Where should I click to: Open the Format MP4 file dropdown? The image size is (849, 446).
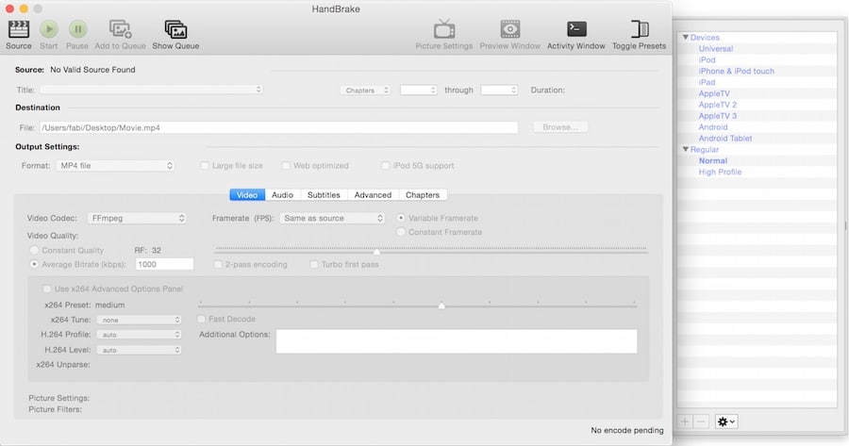point(115,166)
